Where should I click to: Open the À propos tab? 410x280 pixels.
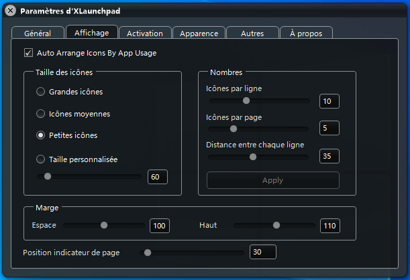point(306,33)
